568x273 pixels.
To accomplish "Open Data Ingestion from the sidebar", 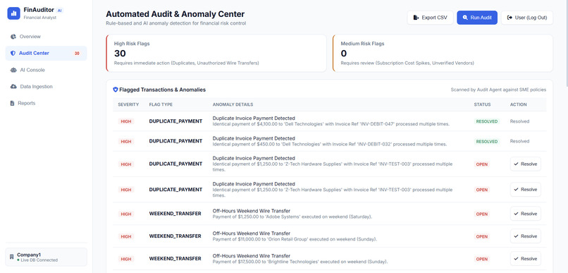I will coord(46,87).
